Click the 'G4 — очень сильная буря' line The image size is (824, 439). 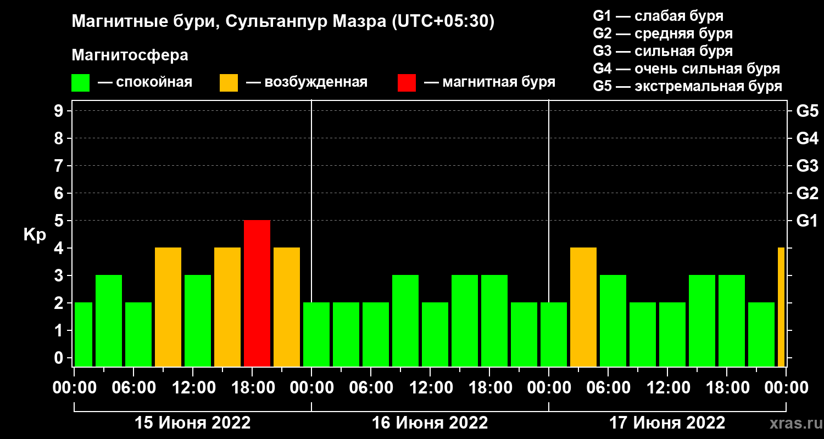[x=686, y=69]
